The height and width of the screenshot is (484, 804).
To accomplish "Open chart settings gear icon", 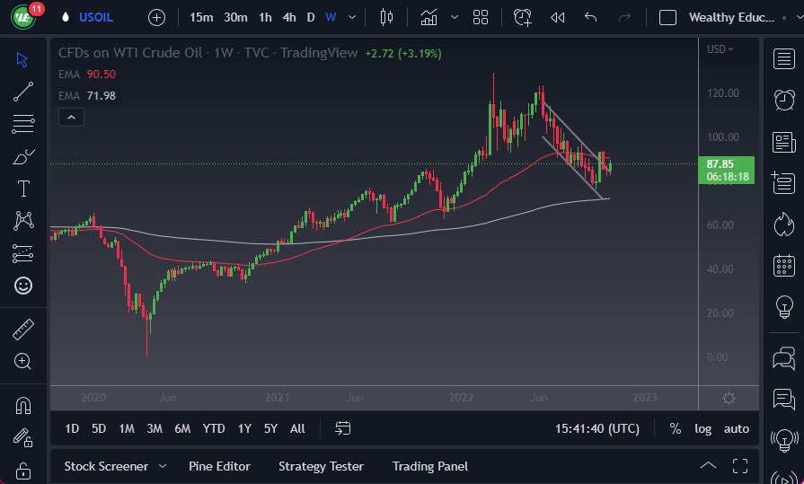I will pyautogui.click(x=729, y=398).
